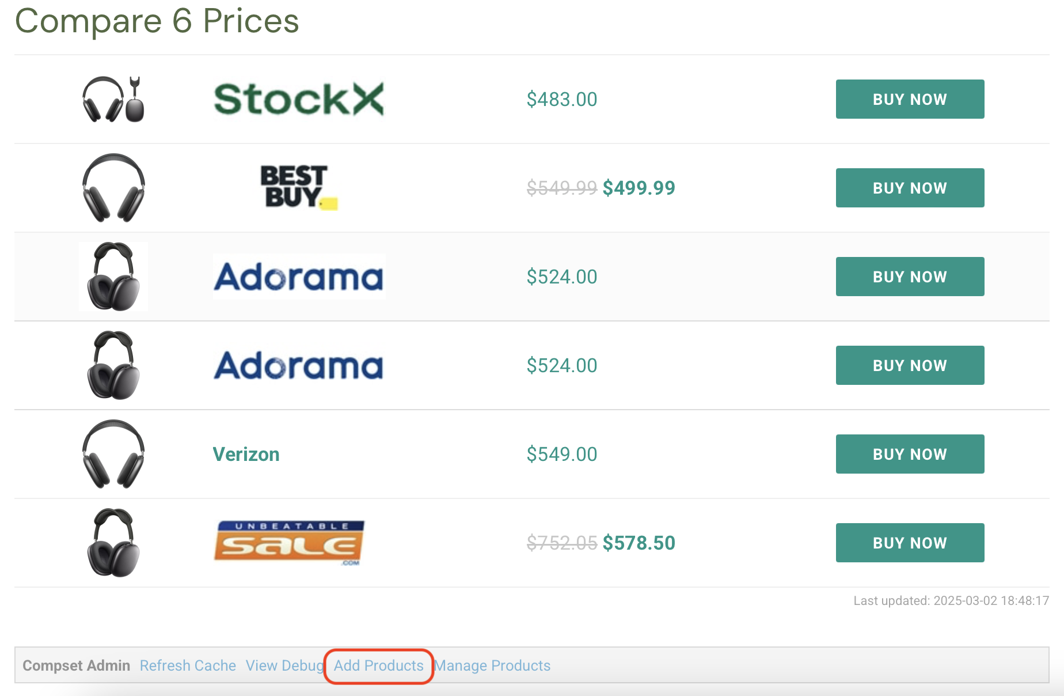Click the StockX logo
Screen dimensions: 1064x696
pos(299,99)
